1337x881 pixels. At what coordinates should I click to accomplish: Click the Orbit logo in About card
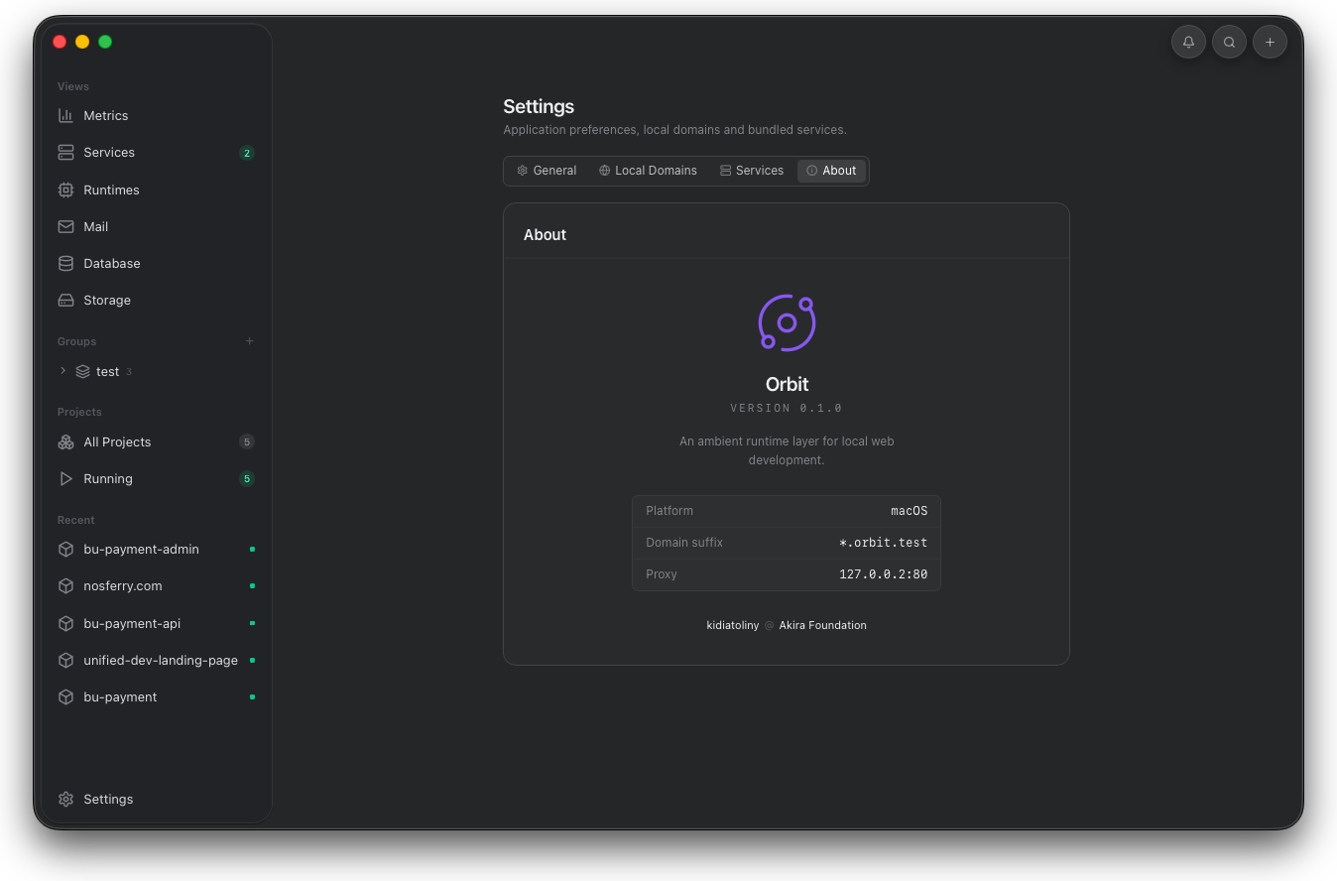pos(787,322)
